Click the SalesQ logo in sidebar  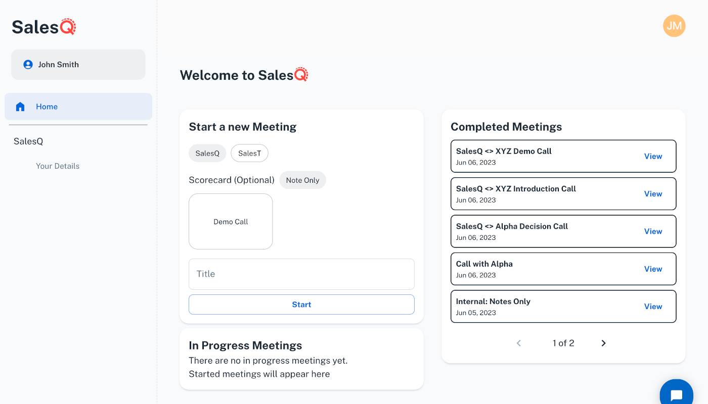pyautogui.click(x=44, y=27)
